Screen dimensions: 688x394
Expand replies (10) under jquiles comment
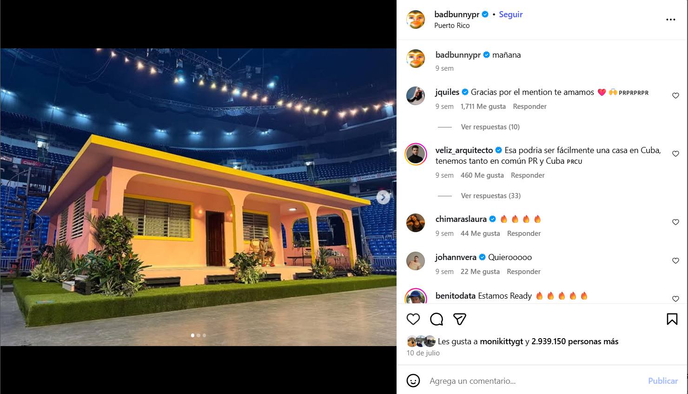click(490, 127)
